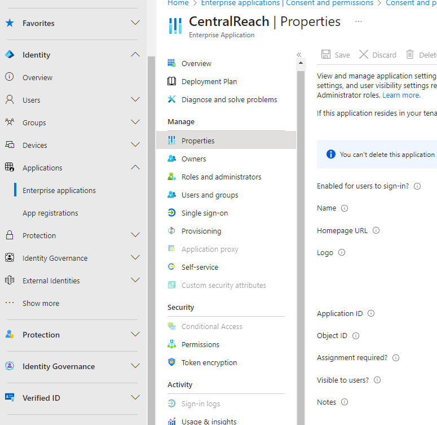
Task: Click the Permissions hierarchy icon
Action: pos(171,344)
